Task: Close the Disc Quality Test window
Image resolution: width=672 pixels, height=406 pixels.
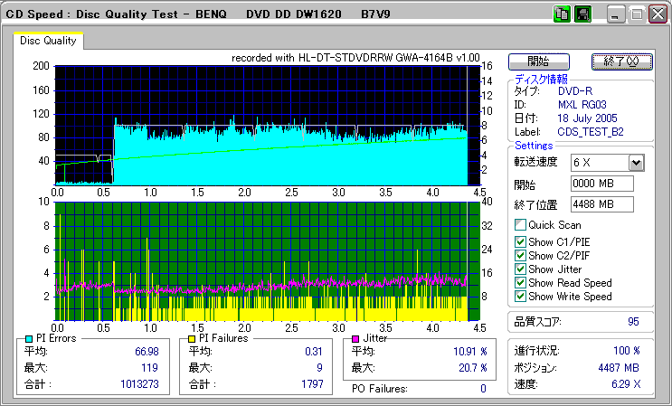Action: point(657,14)
